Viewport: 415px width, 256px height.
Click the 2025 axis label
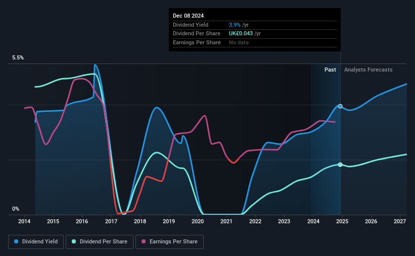coord(342,221)
